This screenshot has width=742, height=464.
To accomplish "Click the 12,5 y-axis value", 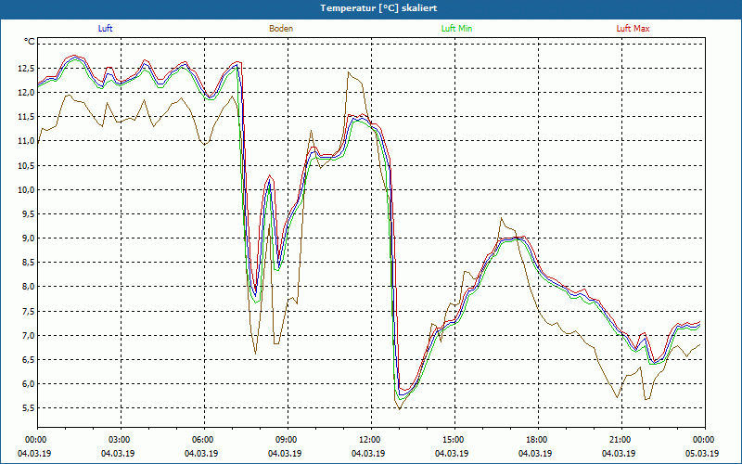I will [x=26, y=69].
